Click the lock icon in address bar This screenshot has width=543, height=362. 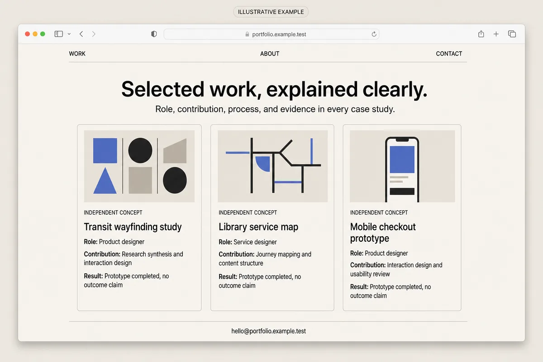pos(247,34)
